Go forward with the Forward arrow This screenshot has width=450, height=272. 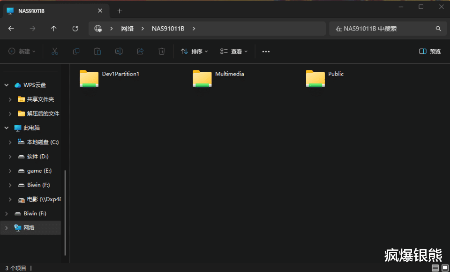32,29
